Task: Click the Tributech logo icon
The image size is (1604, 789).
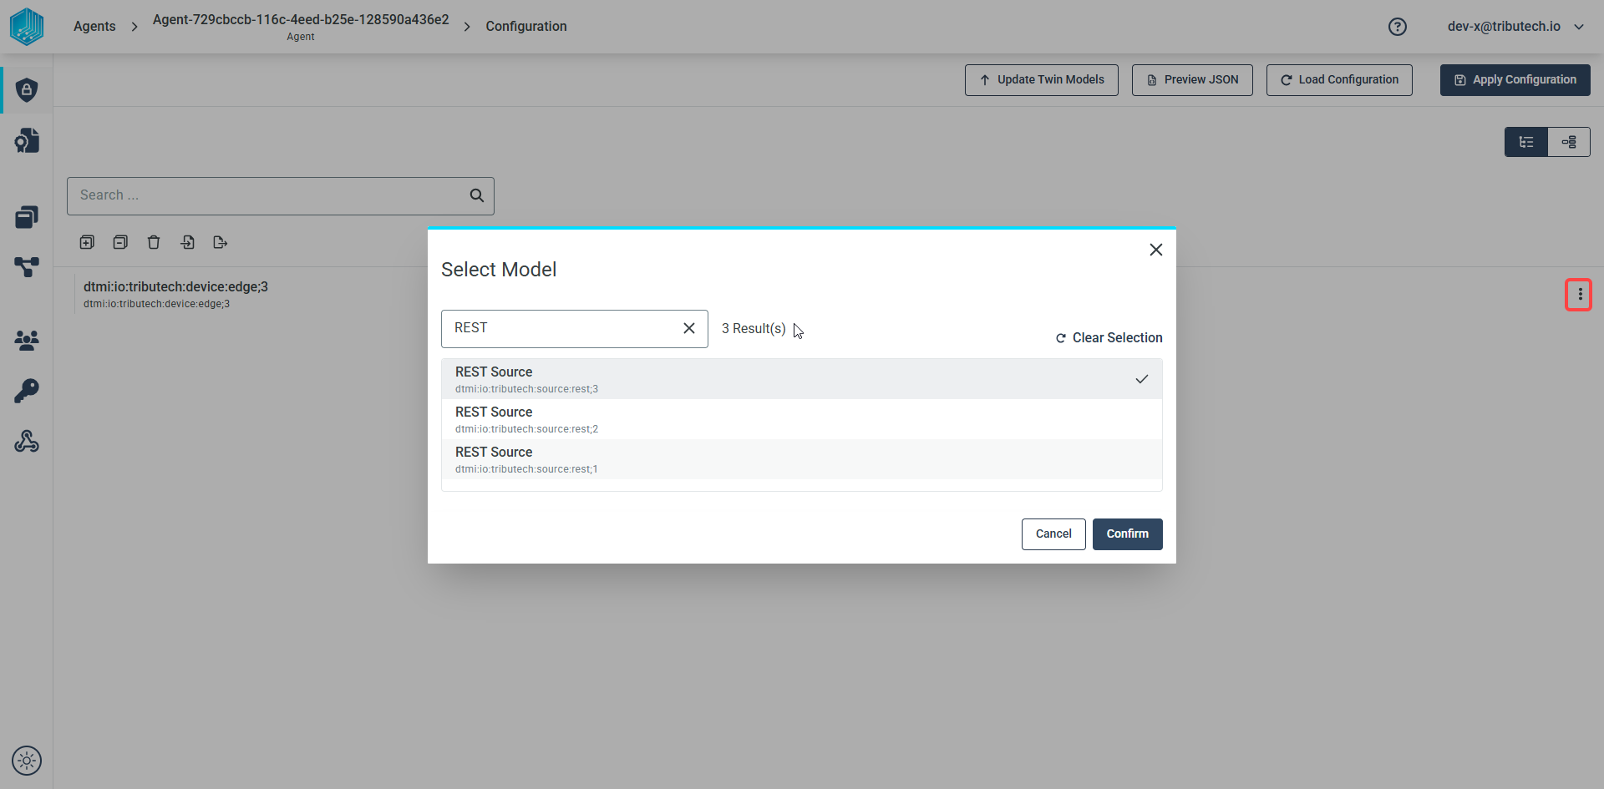Action: click(27, 27)
